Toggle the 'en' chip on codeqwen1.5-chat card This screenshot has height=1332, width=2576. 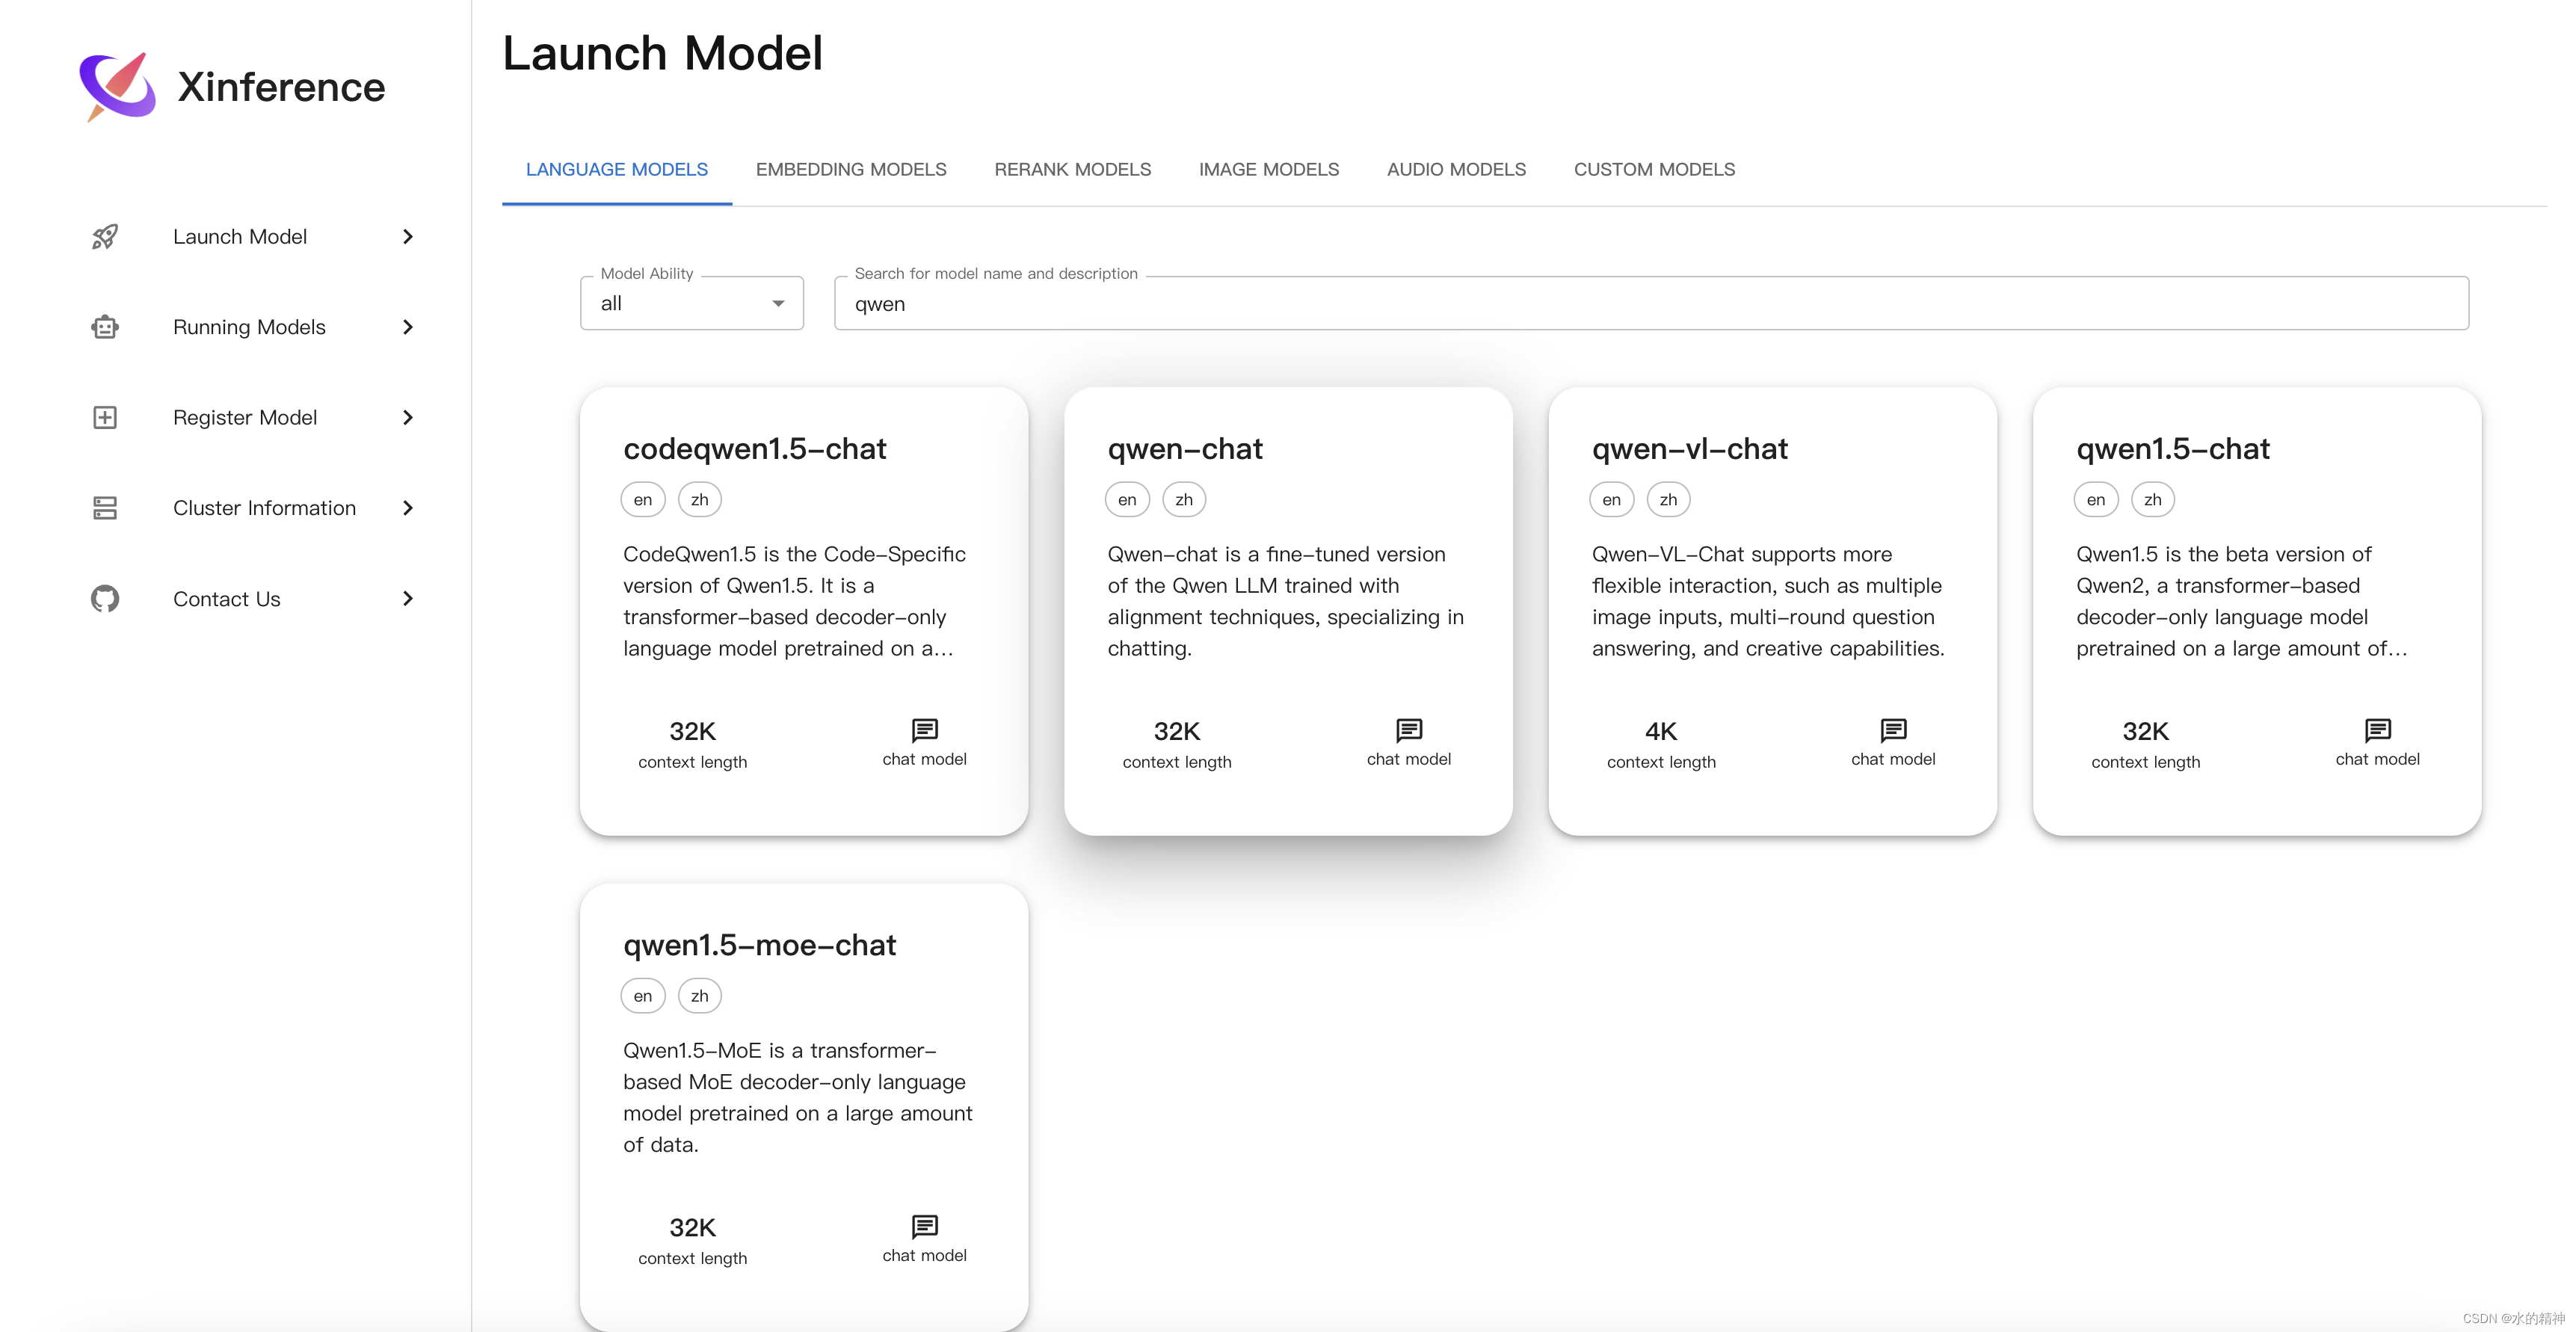click(643, 500)
